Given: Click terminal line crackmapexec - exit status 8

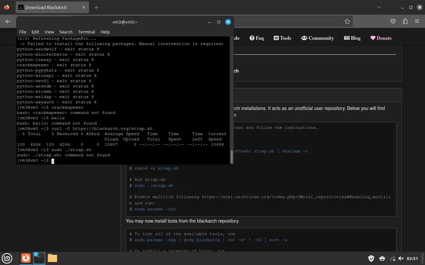Looking at the screenshot, I should point(54,65).
